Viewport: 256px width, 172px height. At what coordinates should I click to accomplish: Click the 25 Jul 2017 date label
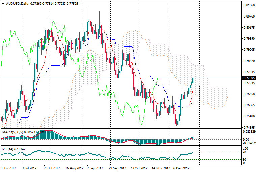(x=52, y=167)
